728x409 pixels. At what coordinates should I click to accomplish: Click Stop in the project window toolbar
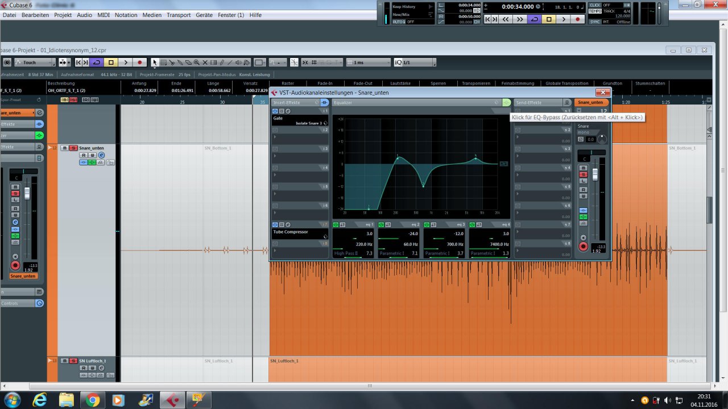pyautogui.click(x=111, y=62)
